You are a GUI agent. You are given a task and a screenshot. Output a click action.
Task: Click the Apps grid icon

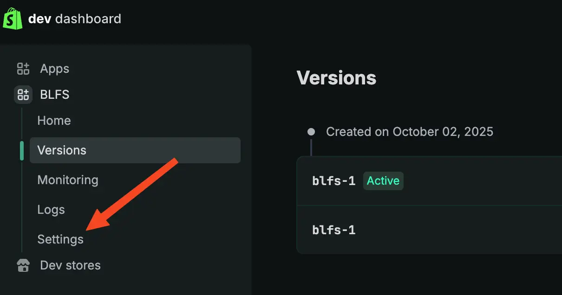22,68
